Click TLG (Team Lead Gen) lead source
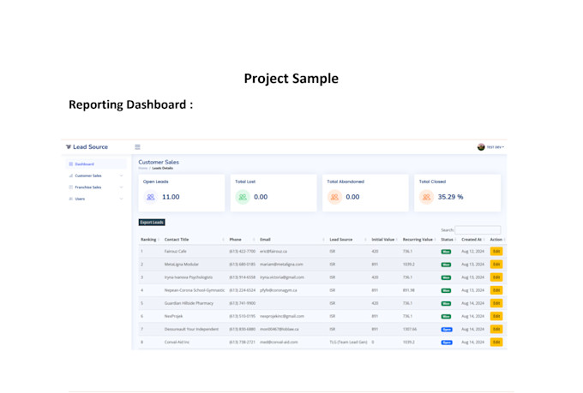Screen dimensions: 583x393 [348, 342]
